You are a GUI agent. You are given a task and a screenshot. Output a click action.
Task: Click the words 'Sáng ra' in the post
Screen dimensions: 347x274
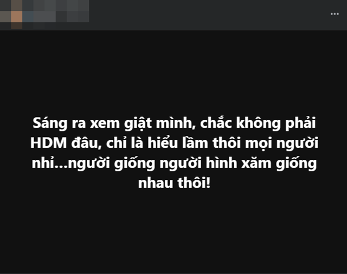point(59,123)
